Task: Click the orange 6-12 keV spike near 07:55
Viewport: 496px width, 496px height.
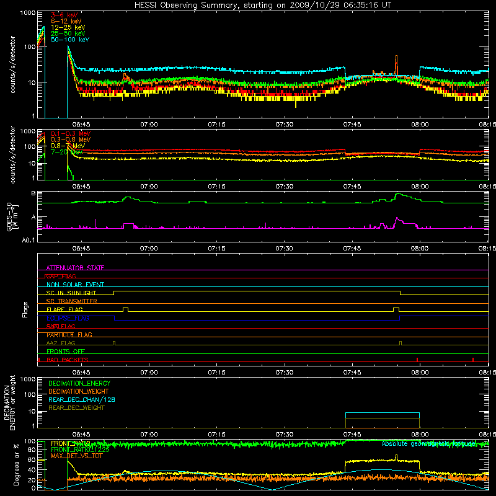Action: [396, 65]
